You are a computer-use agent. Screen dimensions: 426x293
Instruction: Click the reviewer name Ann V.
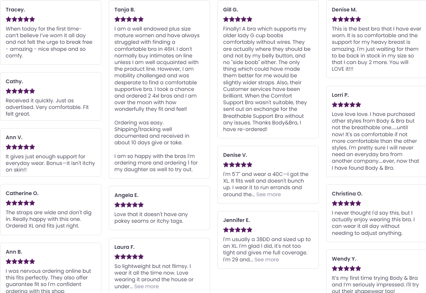tap(14, 137)
